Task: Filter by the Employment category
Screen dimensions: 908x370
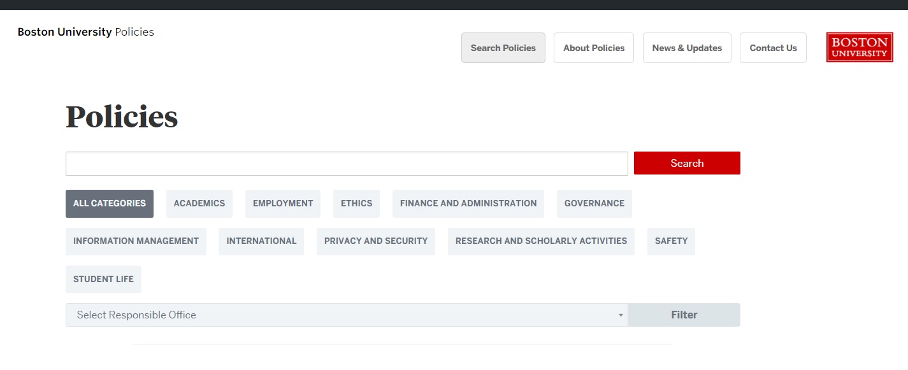Action: [x=283, y=204]
